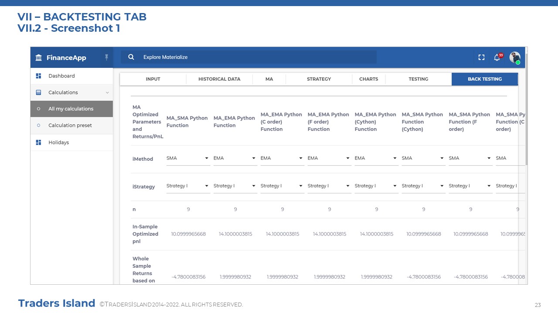Open iStrategy dropdown for MA_EMA (C order)
Viewport: 558px width, 313px height.
(282, 186)
